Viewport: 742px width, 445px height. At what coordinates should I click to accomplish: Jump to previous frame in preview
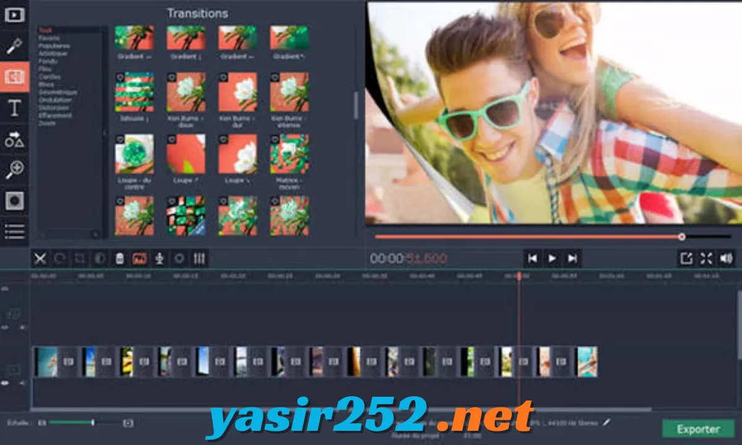coord(532,258)
